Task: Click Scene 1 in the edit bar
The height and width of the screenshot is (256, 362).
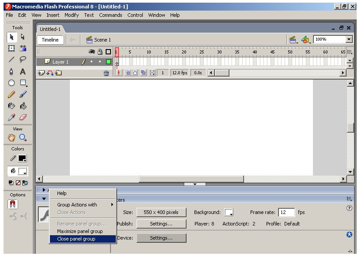Action: pyautogui.click(x=99, y=40)
